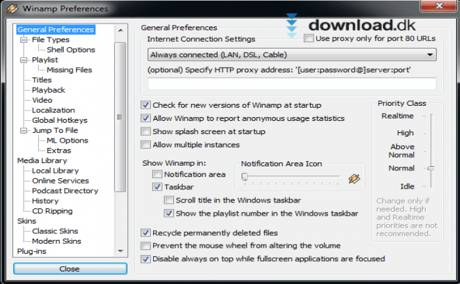The height and width of the screenshot is (284, 460).
Task: Enable Notification area checkbox
Action: [x=157, y=174]
